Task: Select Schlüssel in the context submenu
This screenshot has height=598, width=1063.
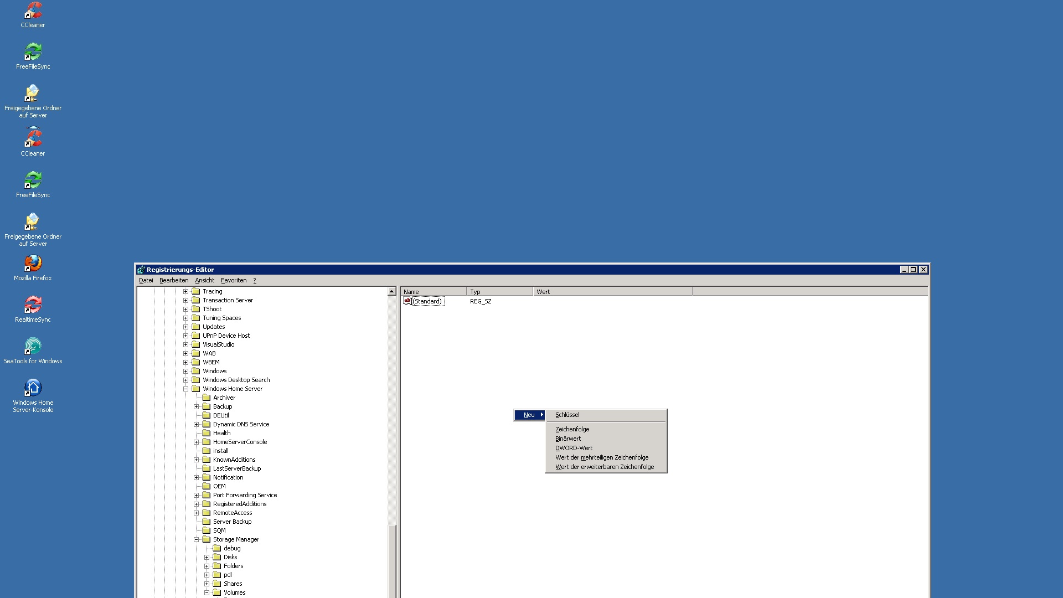Action: tap(567, 415)
